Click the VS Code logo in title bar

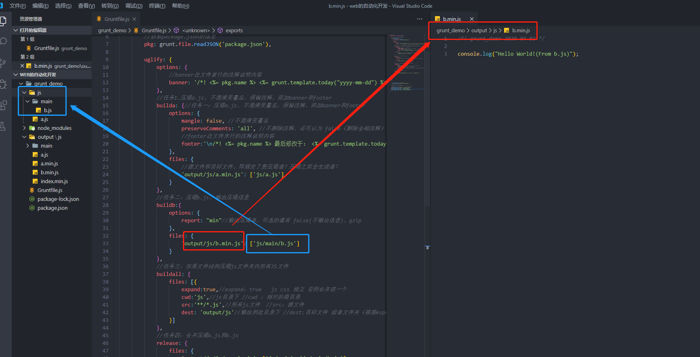[2, 6]
